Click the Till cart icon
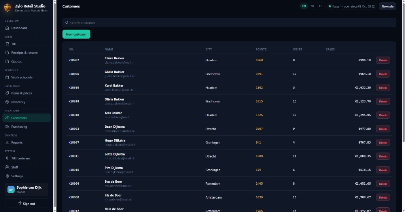 7,44
